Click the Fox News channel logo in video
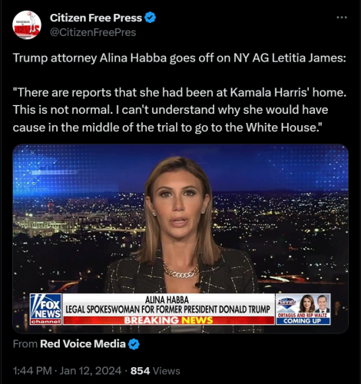The width and height of the screenshot is (361, 384). point(46,309)
